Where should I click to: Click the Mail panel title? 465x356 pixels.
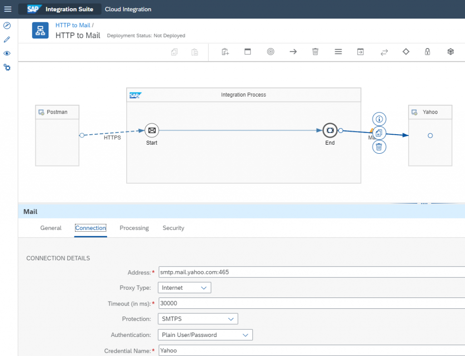coord(30,211)
